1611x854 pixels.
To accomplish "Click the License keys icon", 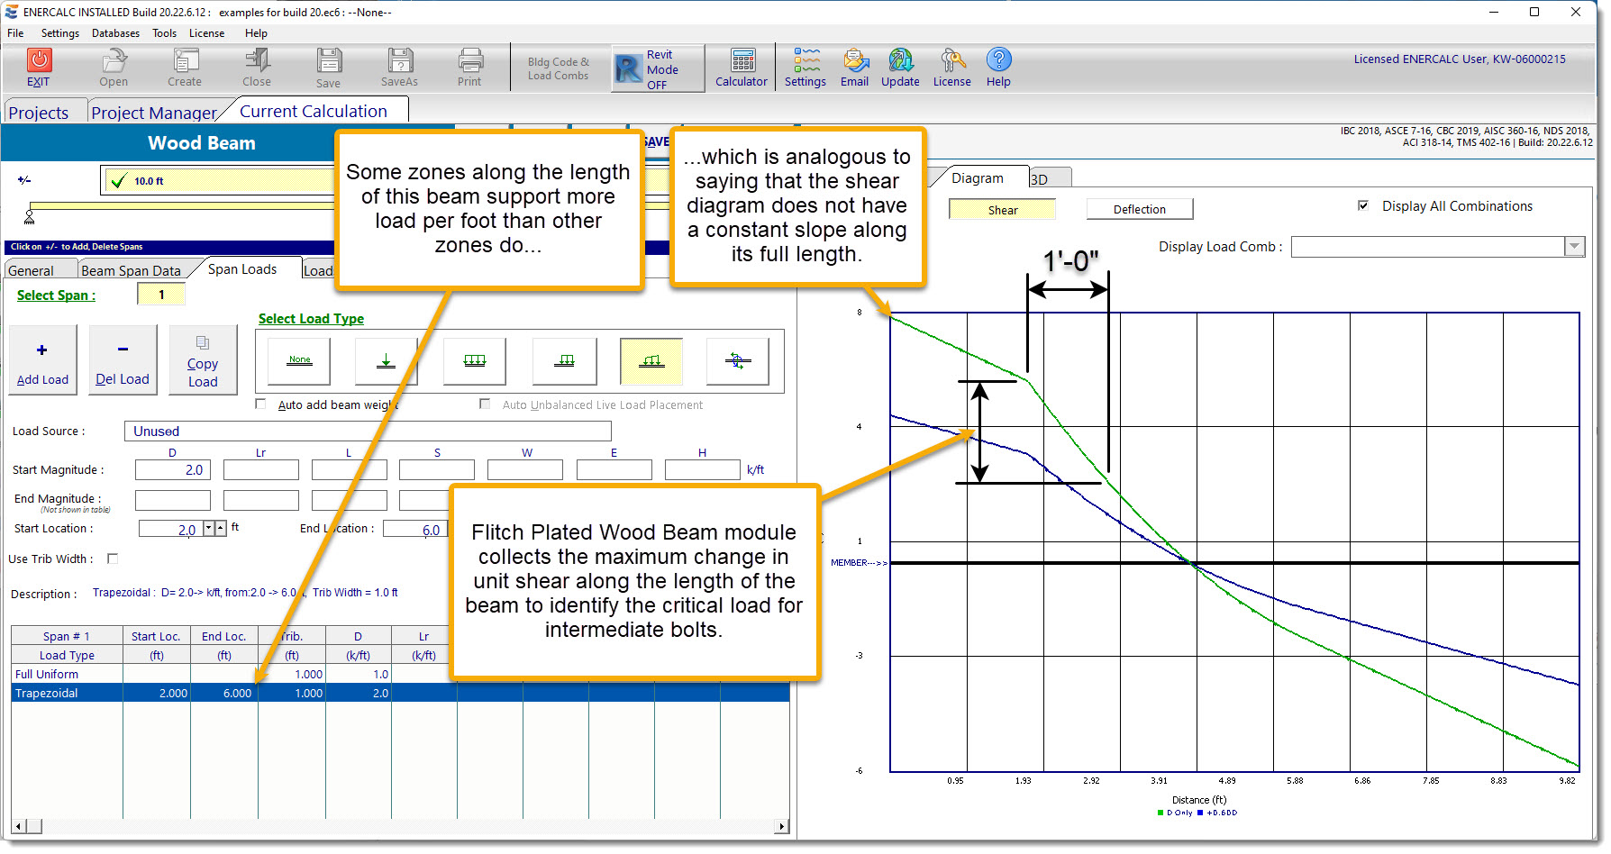I will [951, 67].
